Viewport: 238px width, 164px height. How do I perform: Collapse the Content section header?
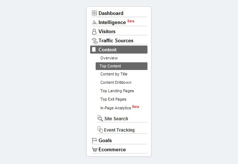tap(108, 50)
